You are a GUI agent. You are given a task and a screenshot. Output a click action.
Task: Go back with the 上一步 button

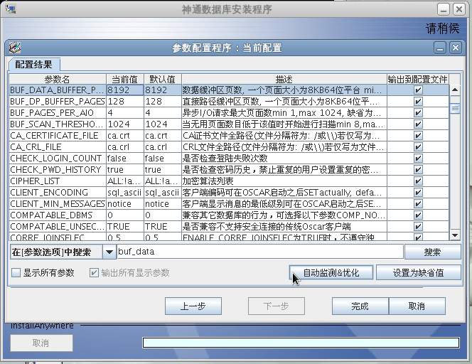(193, 306)
